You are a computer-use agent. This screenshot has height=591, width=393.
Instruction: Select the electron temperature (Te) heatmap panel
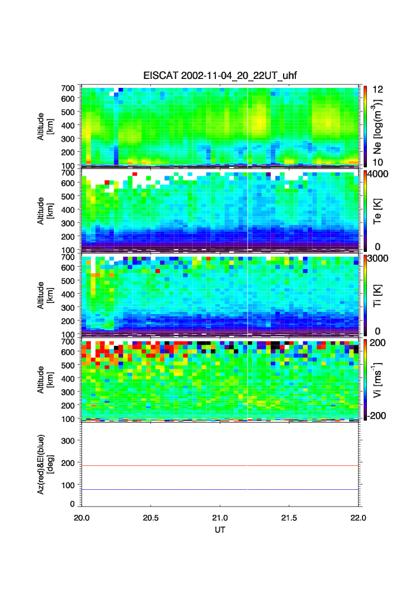220,211
